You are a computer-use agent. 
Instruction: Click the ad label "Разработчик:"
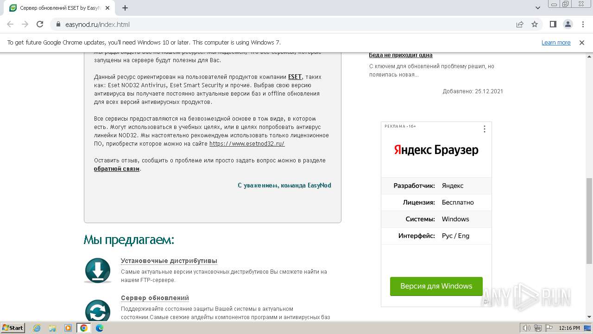coord(414,186)
